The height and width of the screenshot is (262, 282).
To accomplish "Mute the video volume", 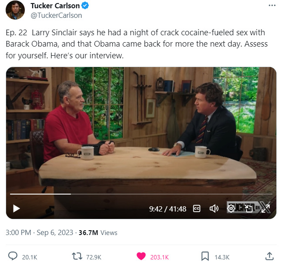I will [214, 209].
